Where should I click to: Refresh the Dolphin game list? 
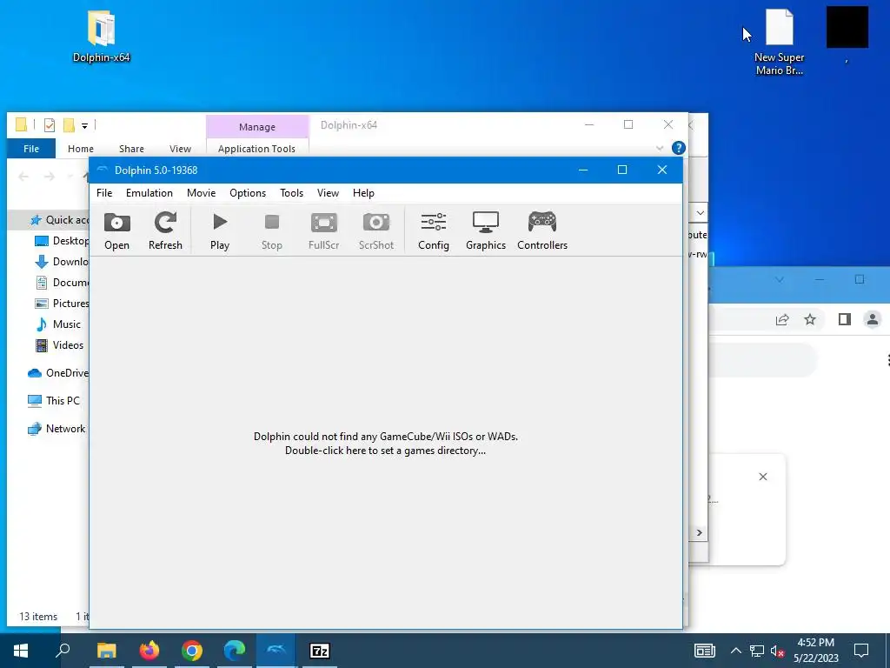(x=165, y=230)
